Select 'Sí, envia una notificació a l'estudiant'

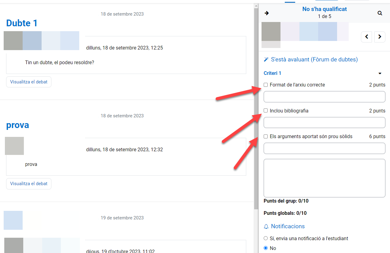tap(266, 238)
